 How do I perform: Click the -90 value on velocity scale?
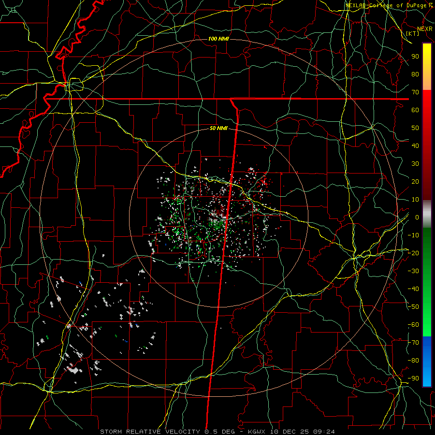[x=413, y=378]
